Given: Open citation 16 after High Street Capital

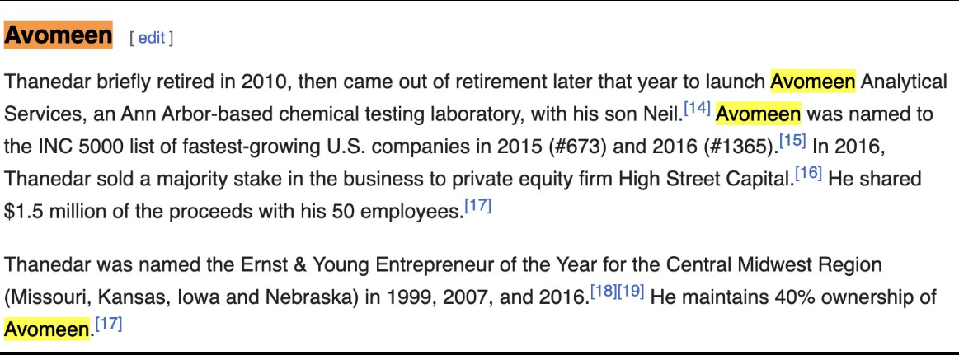Looking at the screenshot, I should coord(807,174).
